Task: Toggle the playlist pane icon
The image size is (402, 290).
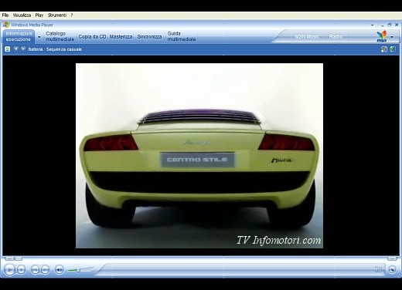Action: (393, 49)
